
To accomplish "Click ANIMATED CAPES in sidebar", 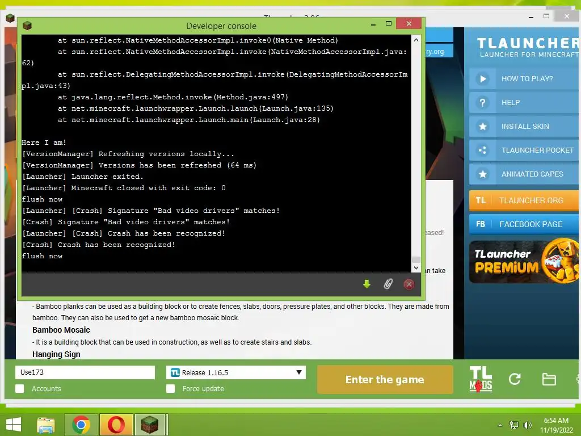I will pyautogui.click(x=524, y=174).
